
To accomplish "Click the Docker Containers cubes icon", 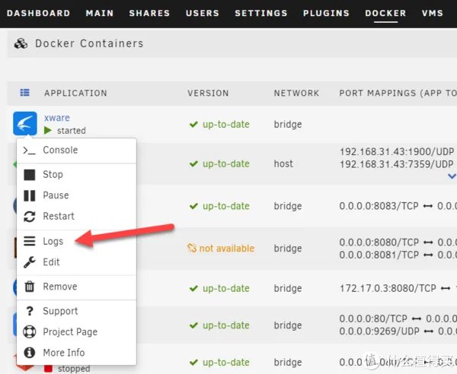I will [21, 43].
